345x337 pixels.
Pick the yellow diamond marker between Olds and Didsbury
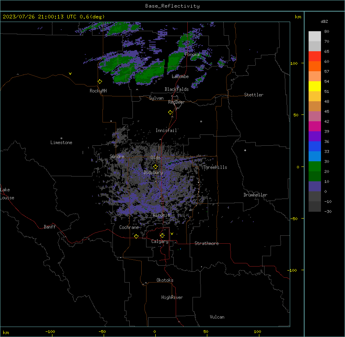click(x=155, y=167)
